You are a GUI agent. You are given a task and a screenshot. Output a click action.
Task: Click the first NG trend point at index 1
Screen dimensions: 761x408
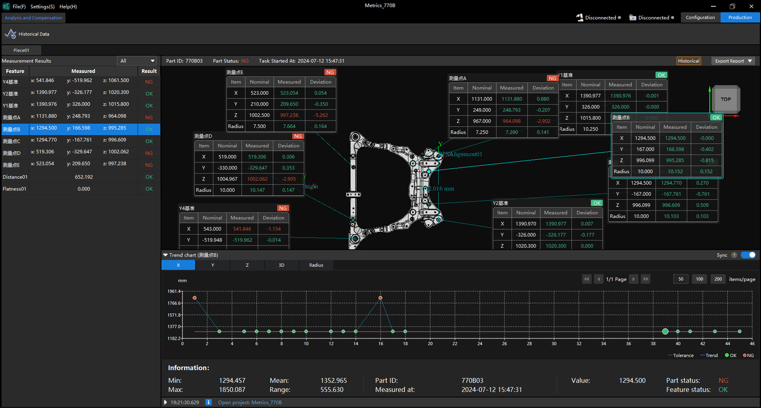point(194,297)
